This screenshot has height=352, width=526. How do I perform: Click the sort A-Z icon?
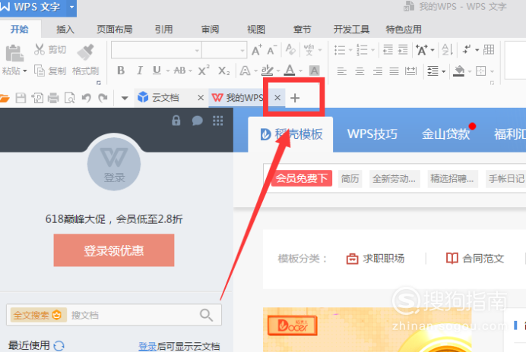point(448,50)
